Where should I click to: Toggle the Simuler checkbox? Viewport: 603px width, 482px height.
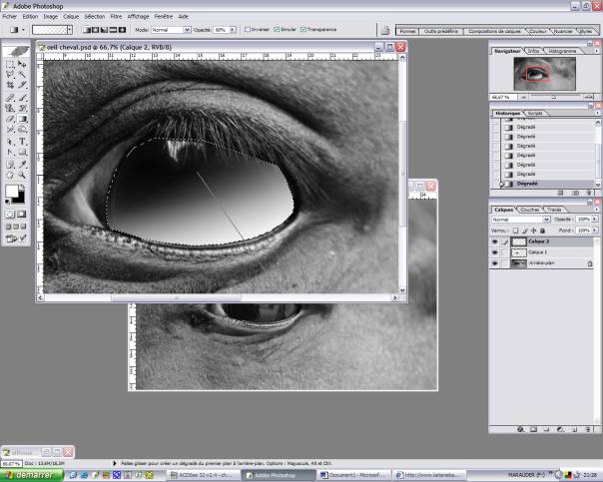coord(277,30)
